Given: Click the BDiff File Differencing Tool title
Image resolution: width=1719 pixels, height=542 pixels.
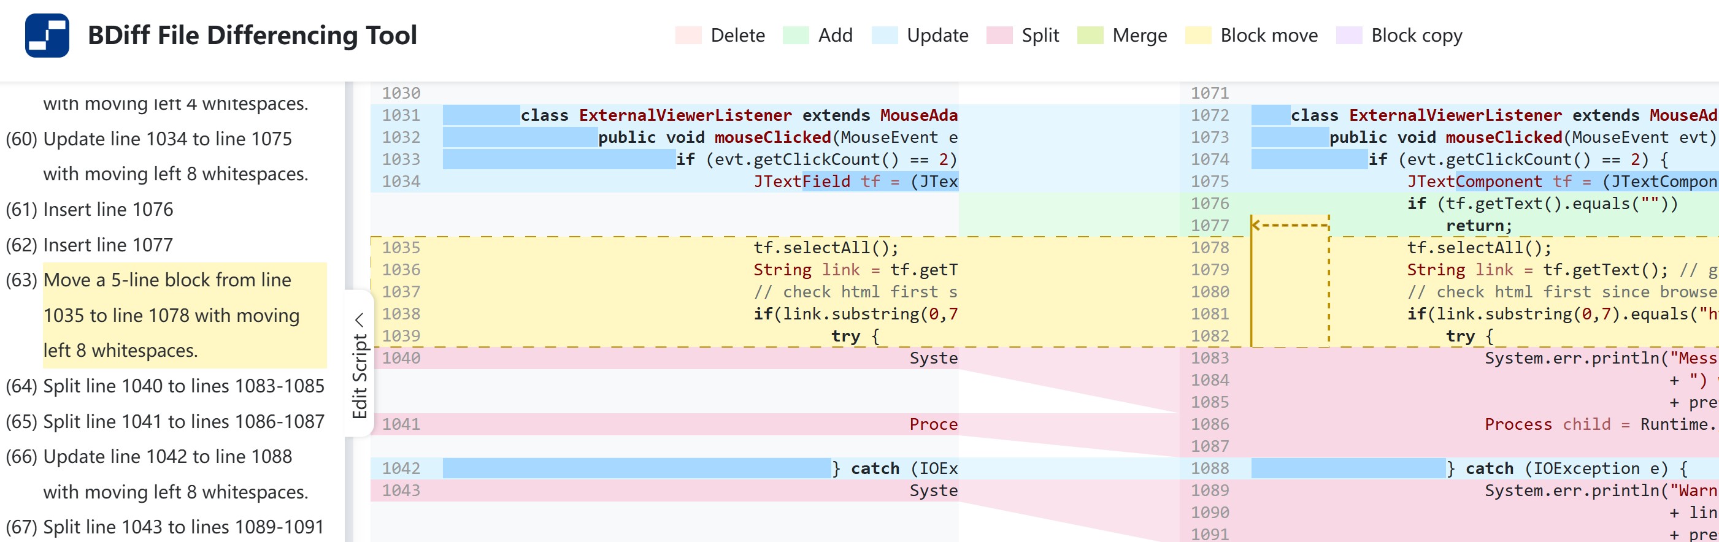Looking at the screenshot, I should (252, 36).
